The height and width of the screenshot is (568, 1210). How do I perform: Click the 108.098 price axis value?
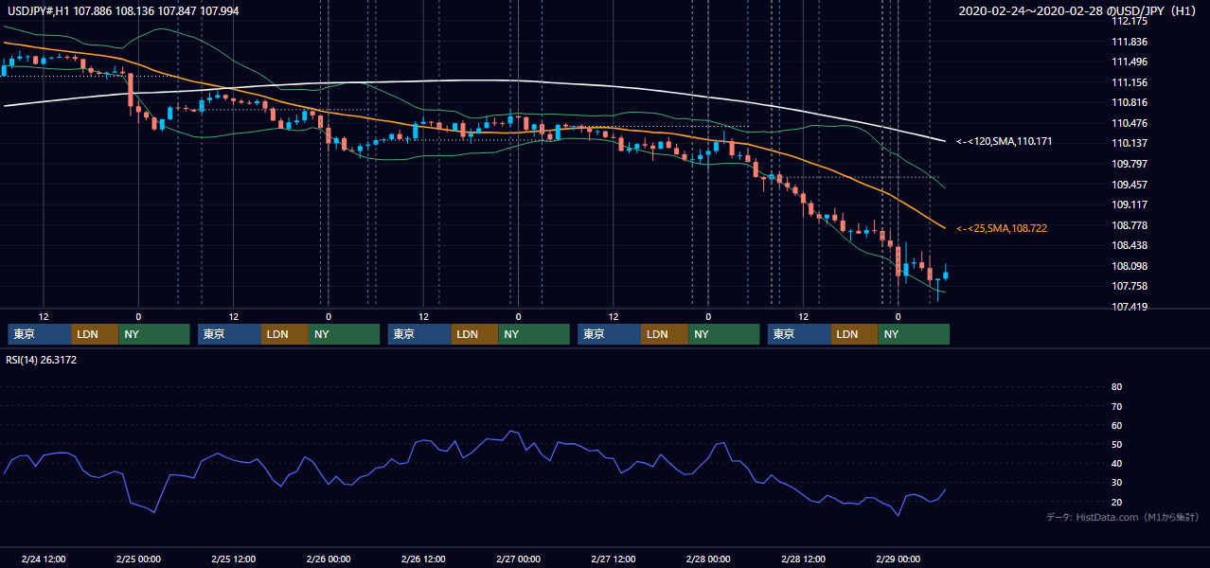click(x=1129, y=266)
